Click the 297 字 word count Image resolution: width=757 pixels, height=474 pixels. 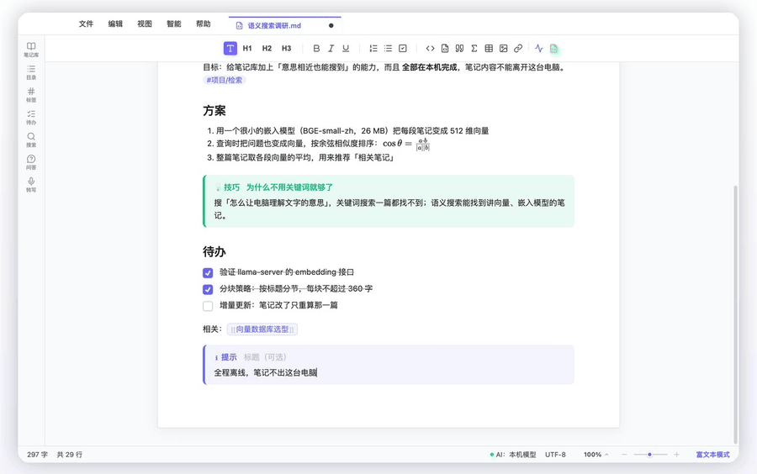[x=37, y=454]
